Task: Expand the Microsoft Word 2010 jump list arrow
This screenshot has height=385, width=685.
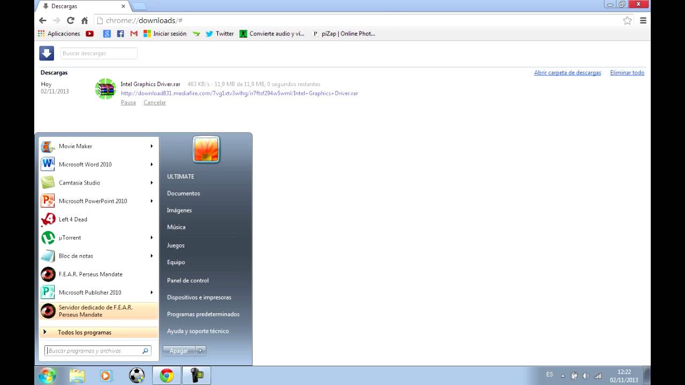Action: [151, 164]
